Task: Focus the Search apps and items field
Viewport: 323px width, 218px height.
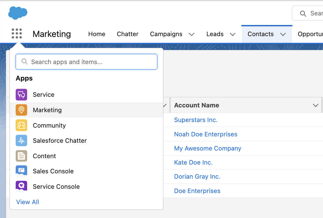Action: 86,62
